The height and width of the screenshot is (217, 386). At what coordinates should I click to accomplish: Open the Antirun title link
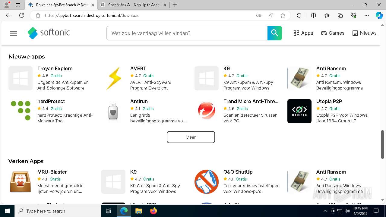139,101
